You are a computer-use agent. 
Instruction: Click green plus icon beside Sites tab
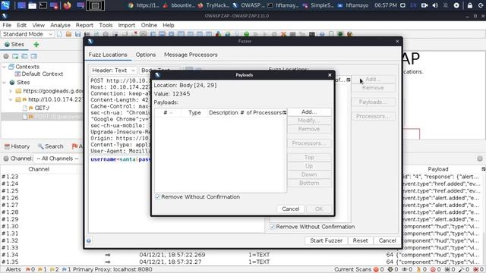[x=36, y=45]
